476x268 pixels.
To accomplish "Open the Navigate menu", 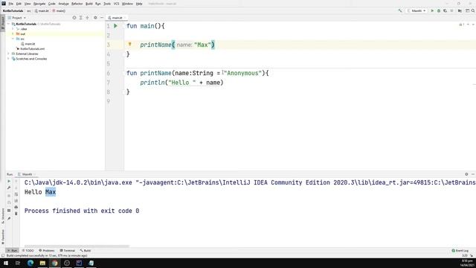I will click(x=39, y=4).
